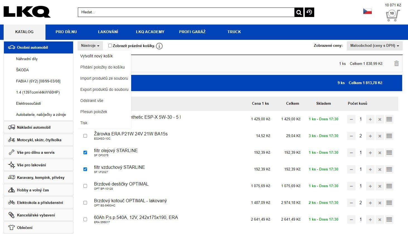This screenshot has height=234, width=408.
Task: Remove the ESP-X 5W-30 oil item
Action: point(380,119)
